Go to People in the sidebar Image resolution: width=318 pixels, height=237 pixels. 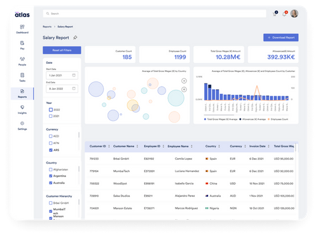click(22, 59)
